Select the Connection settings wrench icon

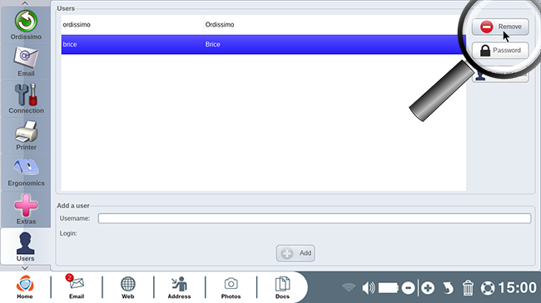(26, 99)
